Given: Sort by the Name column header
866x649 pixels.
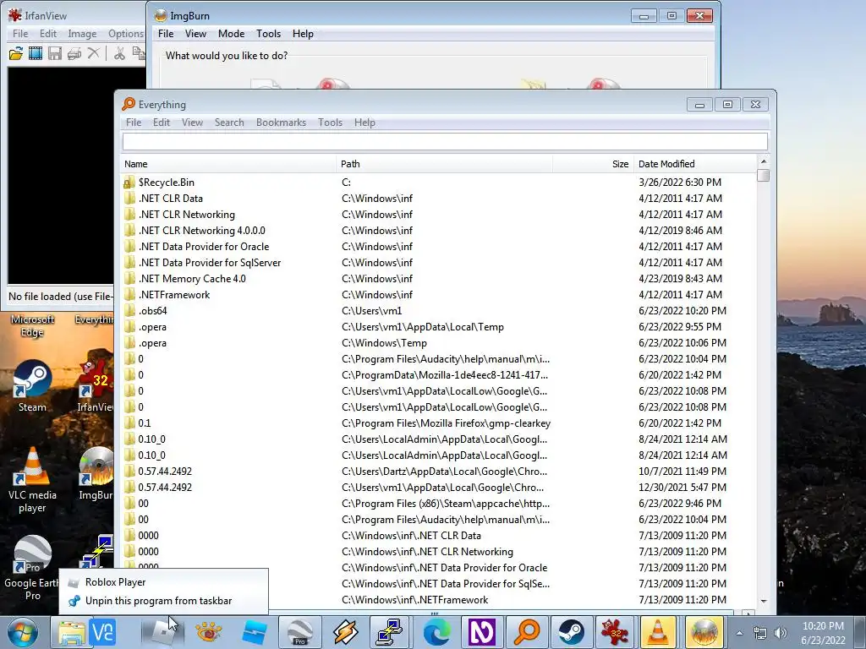Looking at the screenshot, I should click(228, 164).
